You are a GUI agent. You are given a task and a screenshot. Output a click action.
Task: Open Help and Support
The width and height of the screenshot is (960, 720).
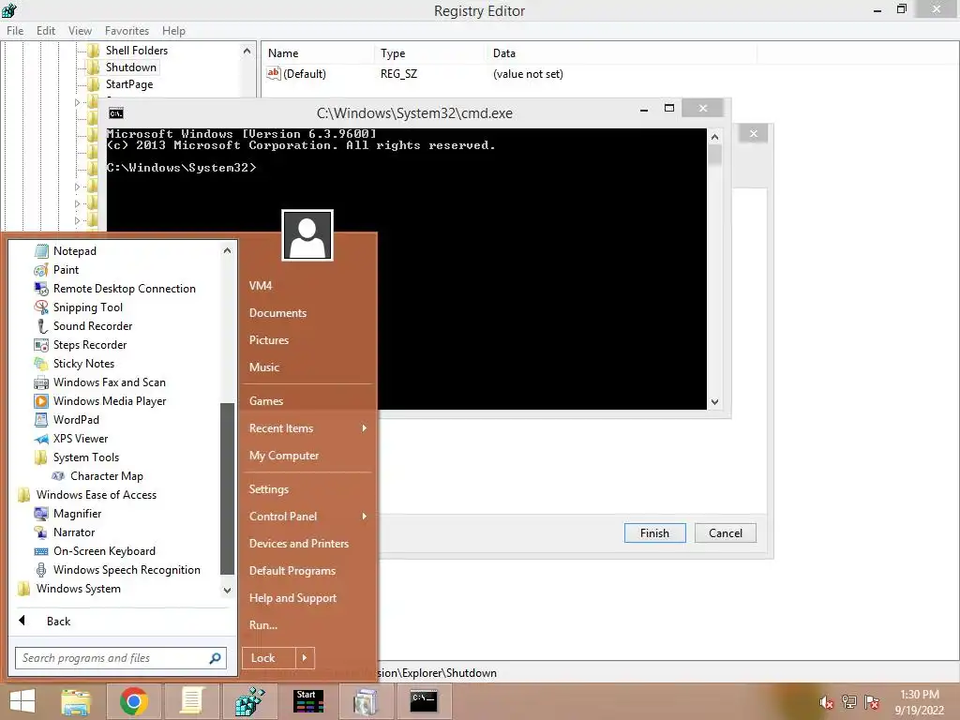292,598
